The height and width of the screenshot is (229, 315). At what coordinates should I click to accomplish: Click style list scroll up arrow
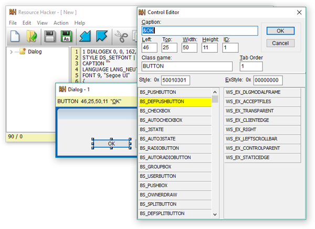pyautogui.click(x=215, y=92)
